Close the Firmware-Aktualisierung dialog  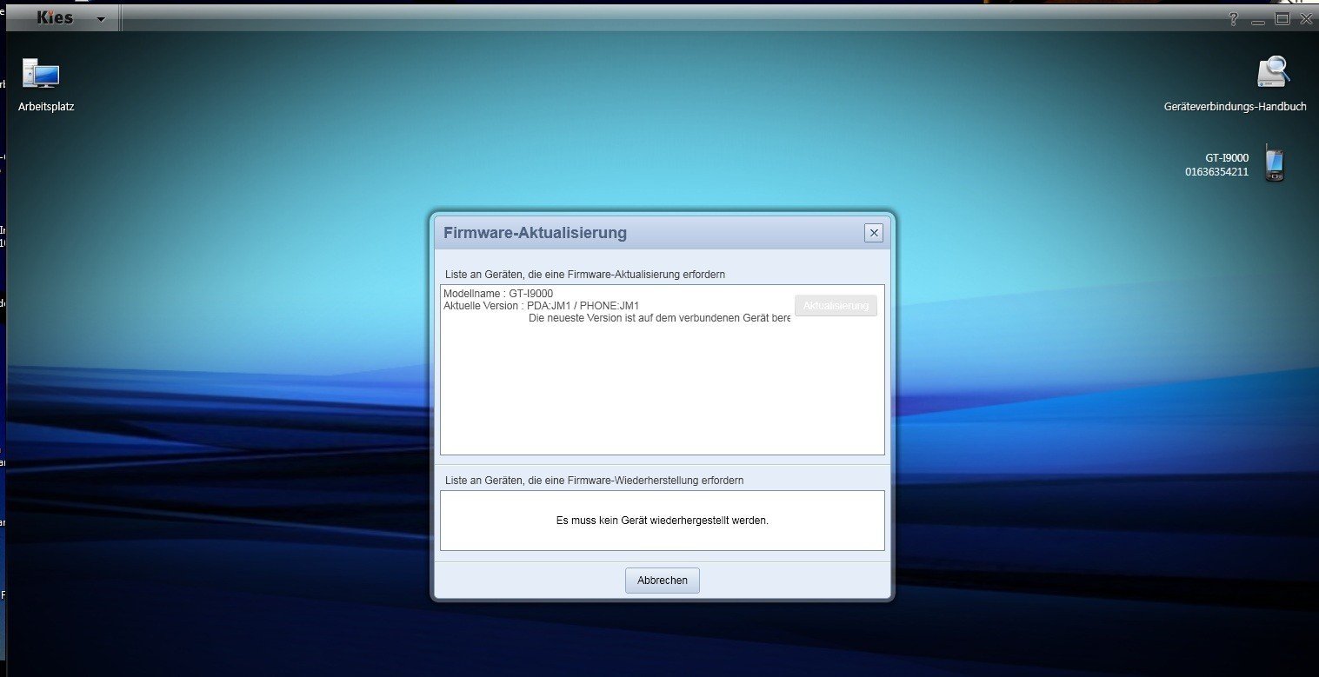[x=874, y=233]
